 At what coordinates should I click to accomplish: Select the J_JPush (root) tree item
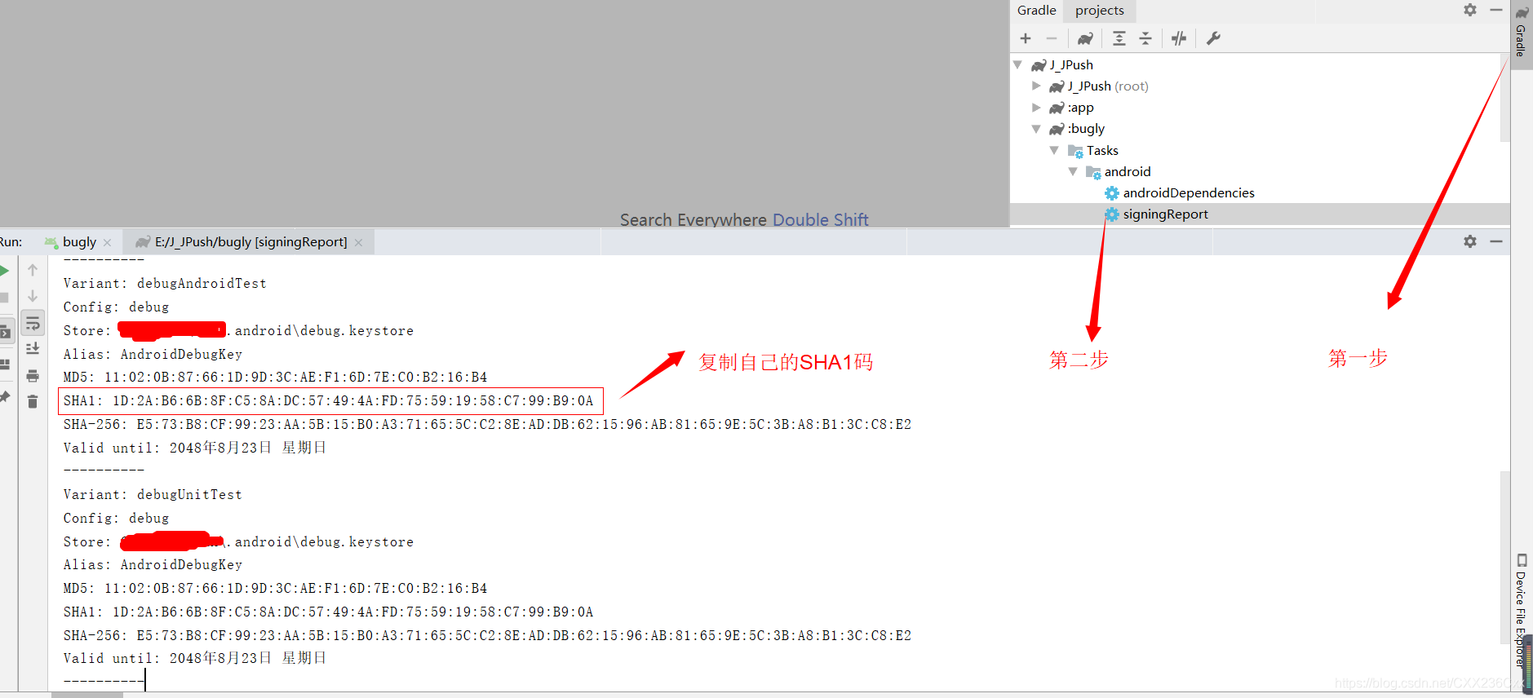coord(1099,86)
